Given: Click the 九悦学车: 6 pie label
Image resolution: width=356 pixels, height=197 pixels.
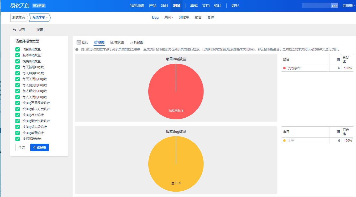Looking at the screenshot, I should 176,111.
